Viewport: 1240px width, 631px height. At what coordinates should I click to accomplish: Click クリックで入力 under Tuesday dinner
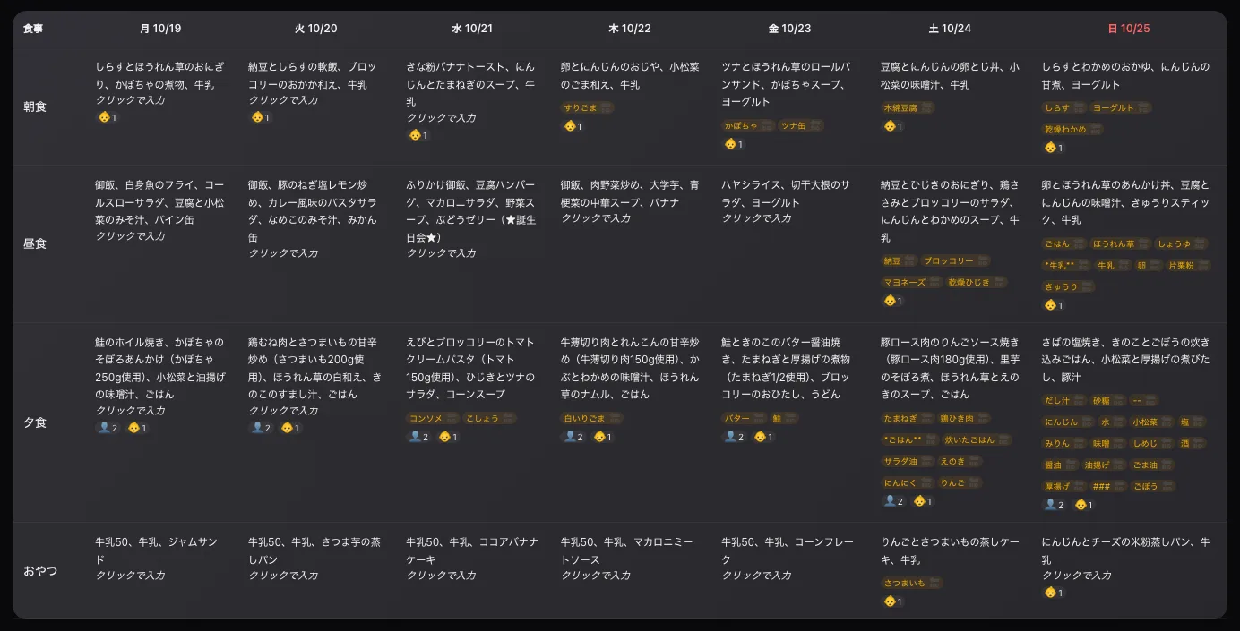[283, 411]
